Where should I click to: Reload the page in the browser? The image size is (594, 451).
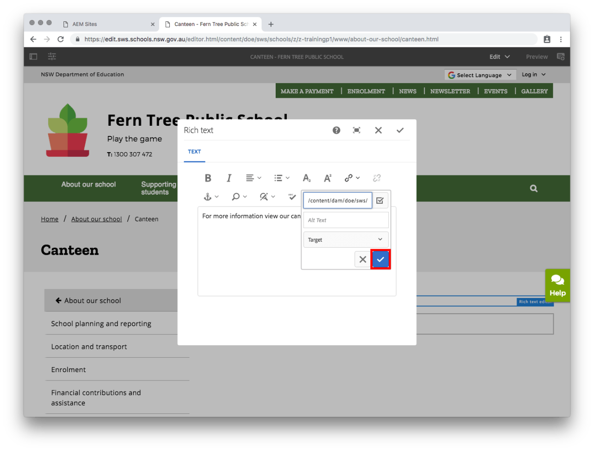pos(60,39)
